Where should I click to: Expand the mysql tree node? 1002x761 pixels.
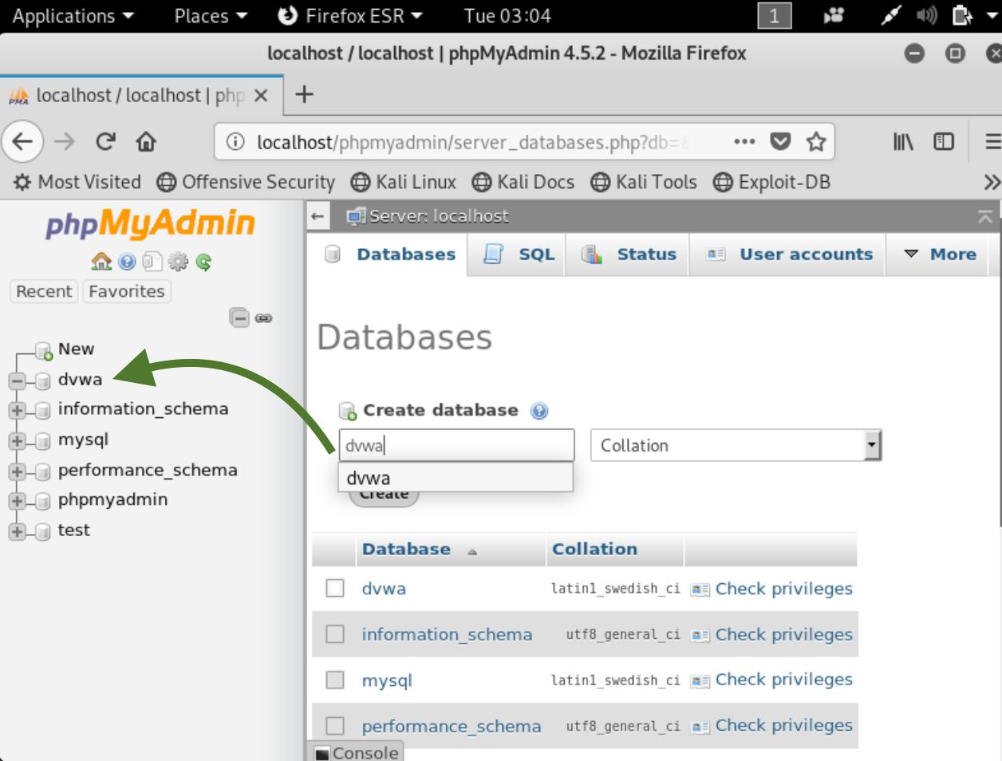point(17,441)
